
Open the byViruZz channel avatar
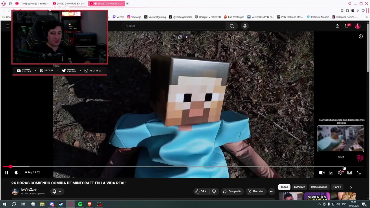click(x=15, y=191)
